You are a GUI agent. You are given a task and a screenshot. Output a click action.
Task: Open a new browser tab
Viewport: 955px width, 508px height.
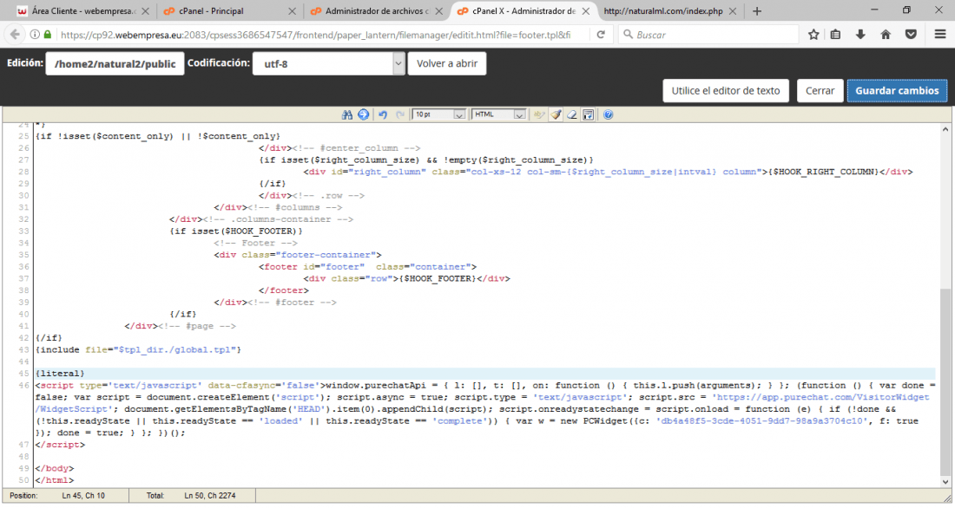point(757,11)
